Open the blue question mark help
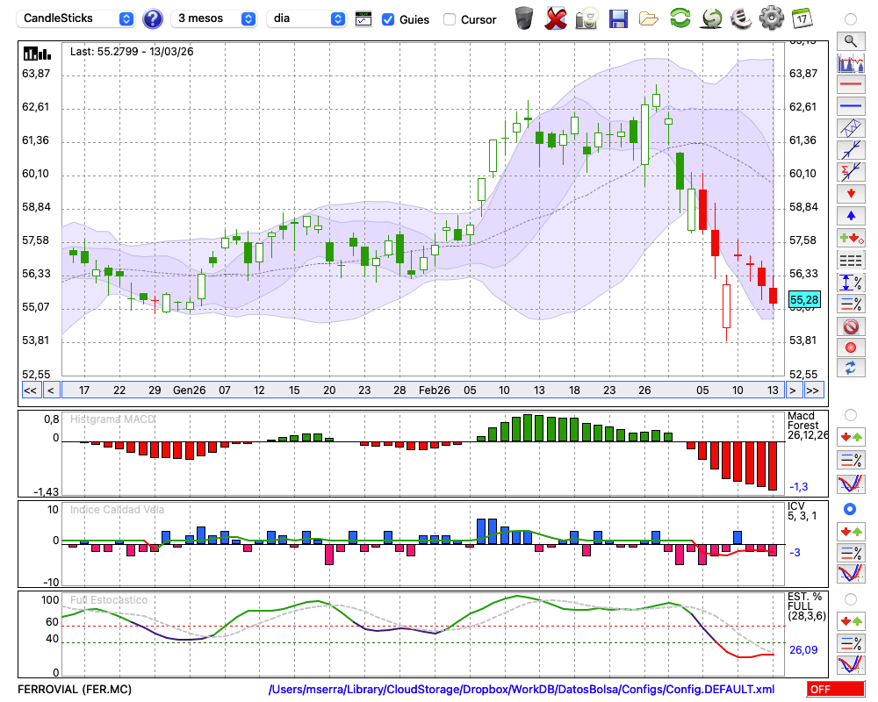The image size is (878, 702). pos(152,19)
